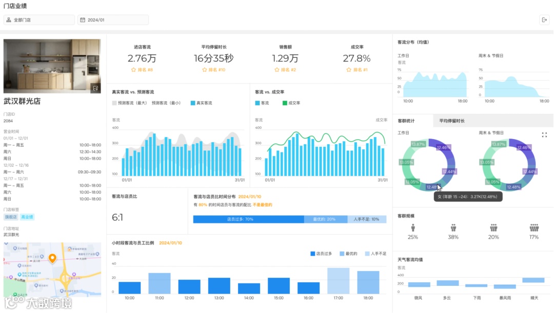Image resolution: width=554 pixels, height=313 pixels.
Task: Click the 1.29万 sales value
Action: pos(285,58)
